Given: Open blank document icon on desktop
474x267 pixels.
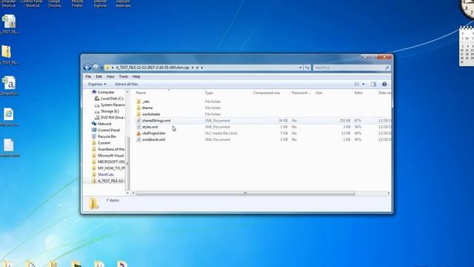Looking at the screenshot, I should (x=9, y=148).
